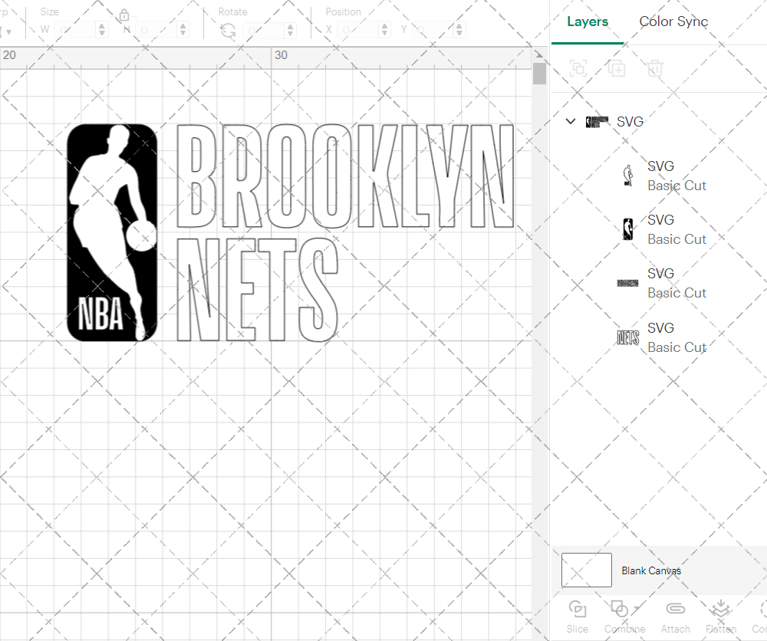Collapse the top SVG group layer
This screenshot has height=641, width=767.
[x=571, y=121]
